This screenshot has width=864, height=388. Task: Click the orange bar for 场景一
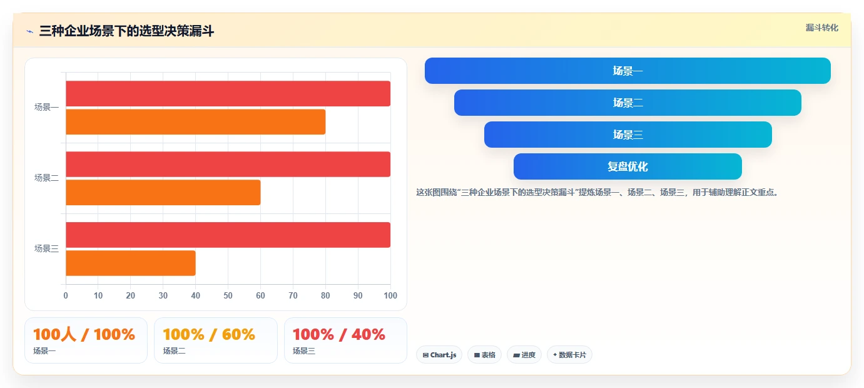tap(195, 122)
